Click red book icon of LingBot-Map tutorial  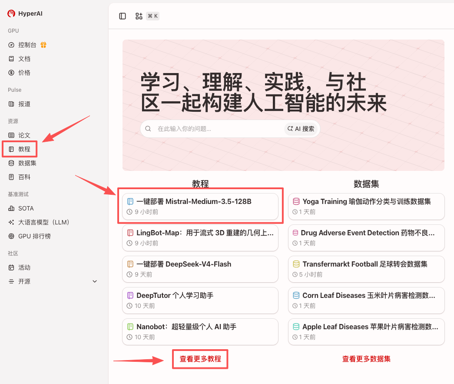click(x=130, y=233)
